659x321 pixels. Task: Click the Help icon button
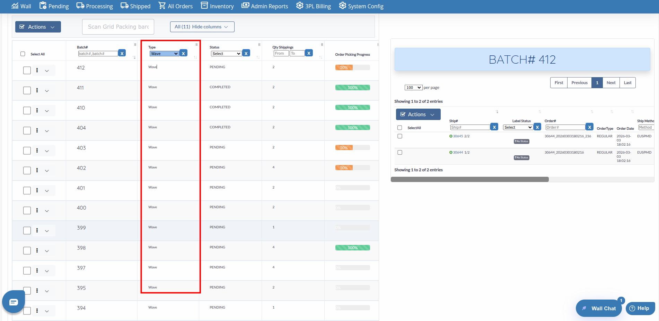[x=640, y=308]
